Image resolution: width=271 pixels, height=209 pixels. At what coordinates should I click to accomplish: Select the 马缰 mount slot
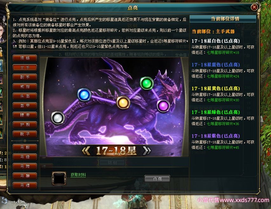click(x=25, y=185)
